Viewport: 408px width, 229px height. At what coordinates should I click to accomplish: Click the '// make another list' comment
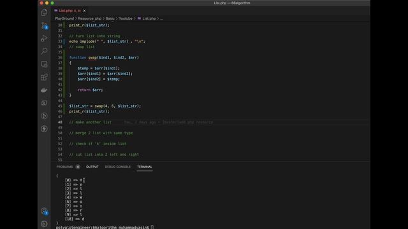click(91, 122)
